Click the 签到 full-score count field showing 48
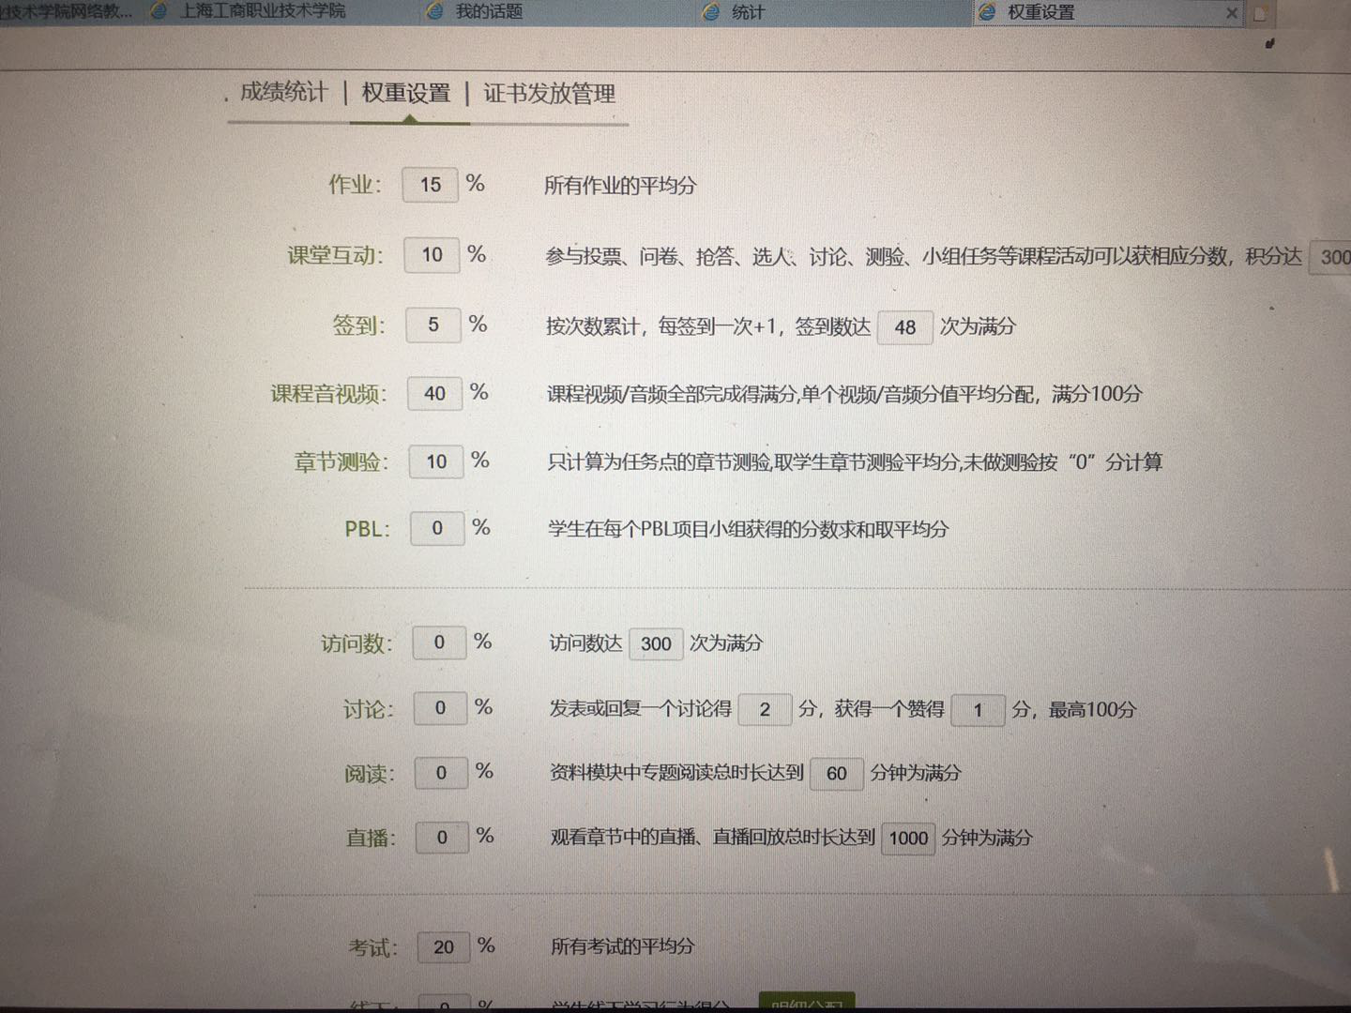The height and width of the screenshot is (1013, 1351). (905, 327)
